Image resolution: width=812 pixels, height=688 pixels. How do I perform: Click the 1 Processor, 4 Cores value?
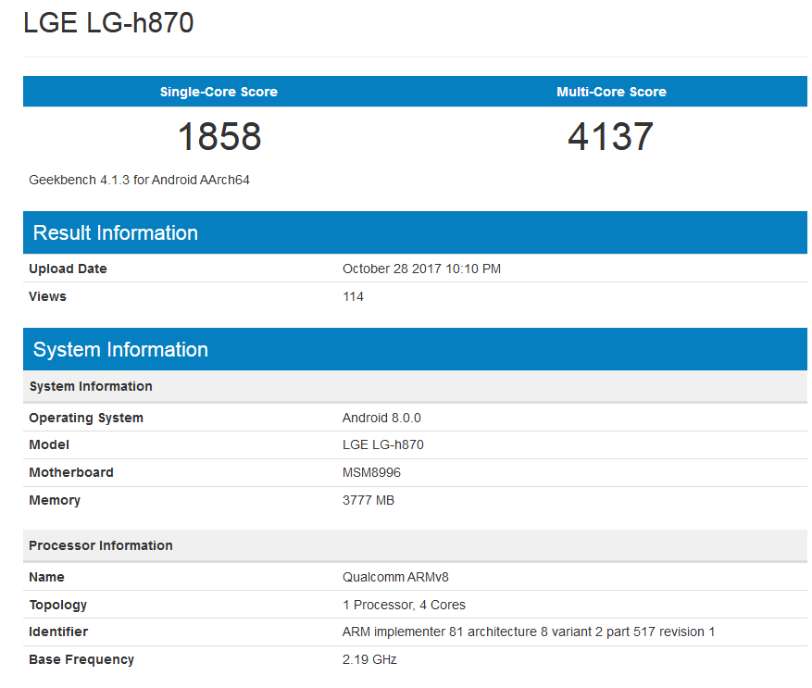(404, 605)
